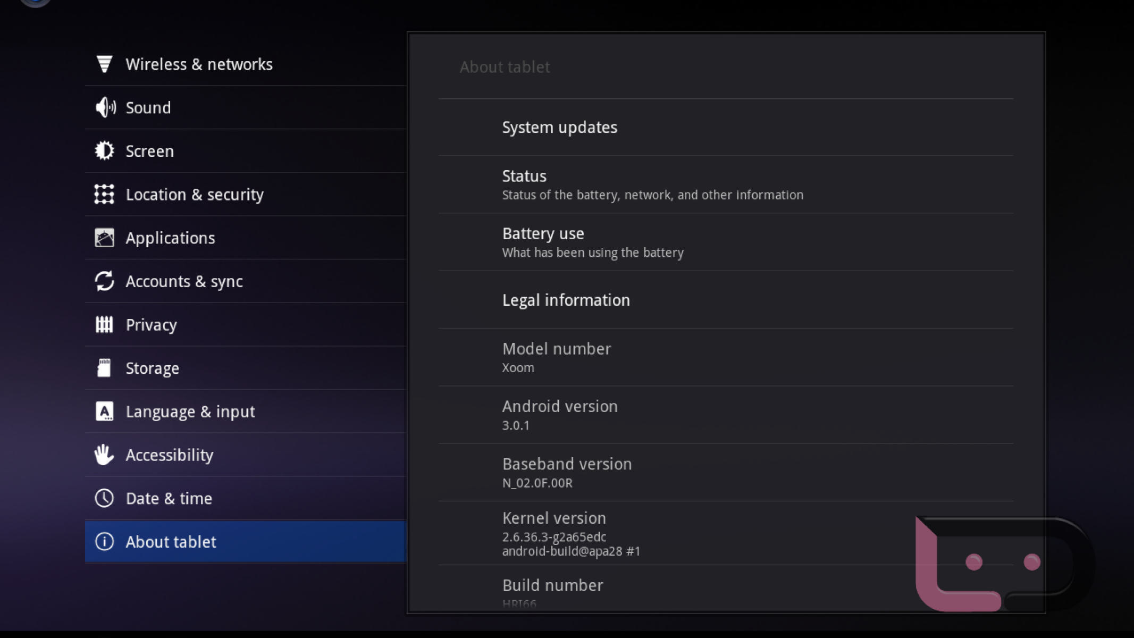This screenshot has height=638, width=1134.
Task: Click the Accounts & sync arrows icon
Action: pos(104,281)
